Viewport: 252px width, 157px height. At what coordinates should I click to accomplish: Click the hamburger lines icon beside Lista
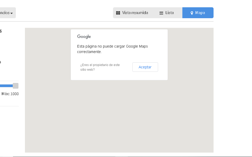tap(161, 13)
